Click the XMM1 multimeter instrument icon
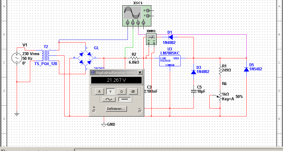 (151, 39)
